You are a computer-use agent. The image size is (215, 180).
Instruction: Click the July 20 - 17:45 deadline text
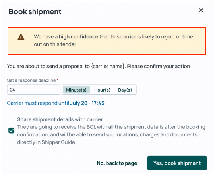point(87,103)
